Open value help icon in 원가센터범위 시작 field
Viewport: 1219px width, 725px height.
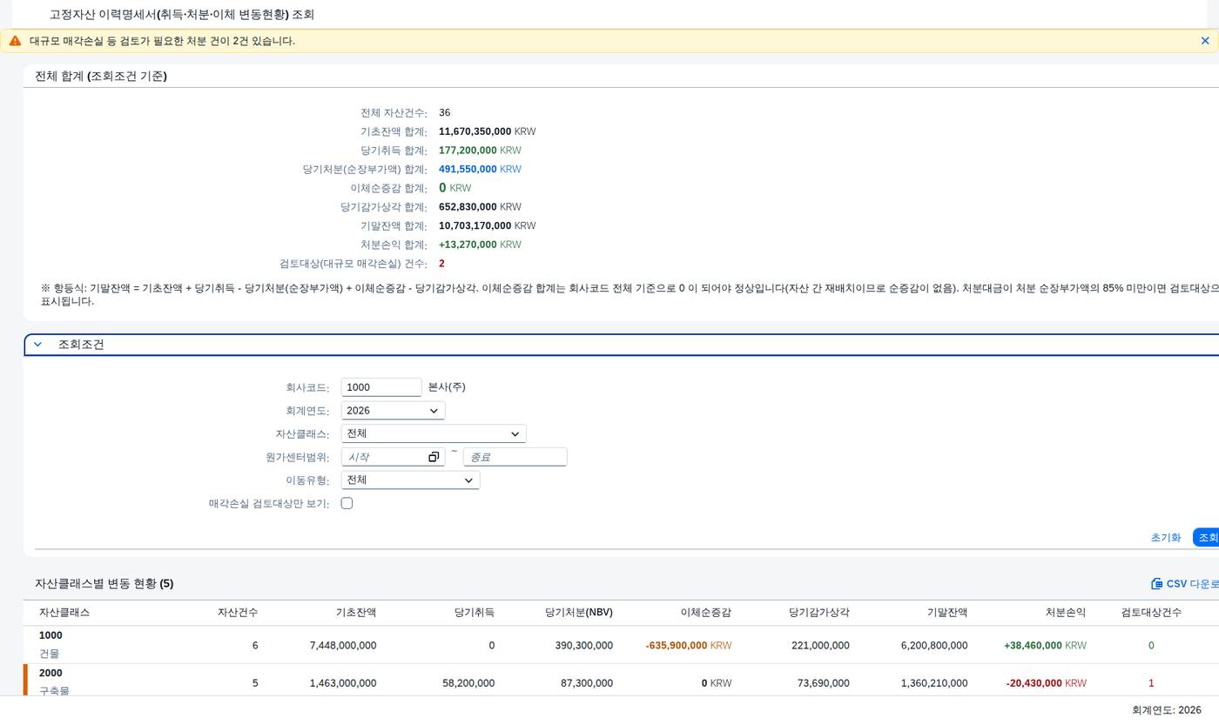click(x=434, y=457)
